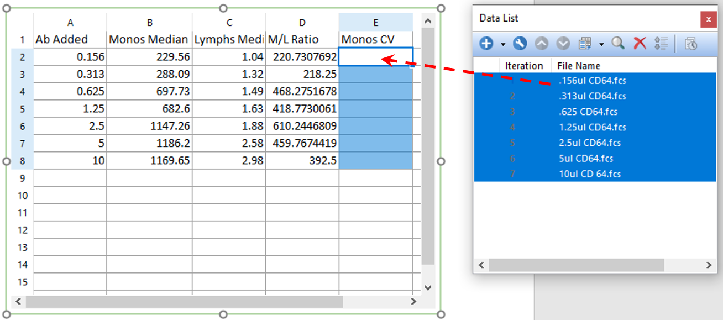Click the Data List scroll left arrow
This screenshot has width=723, height=320.
coord(481,265)
